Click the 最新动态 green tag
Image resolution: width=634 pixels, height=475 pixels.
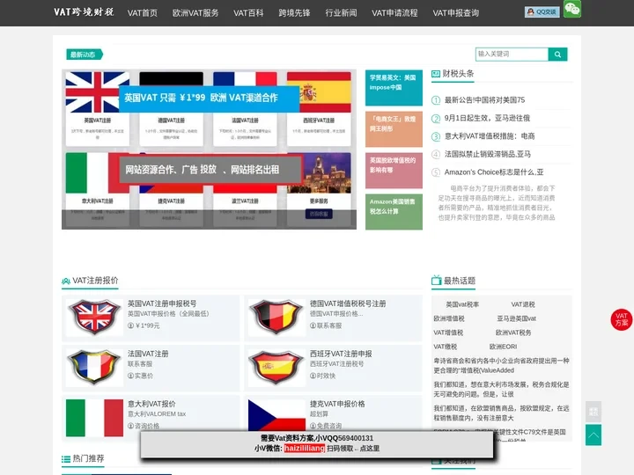click(85, 55)
